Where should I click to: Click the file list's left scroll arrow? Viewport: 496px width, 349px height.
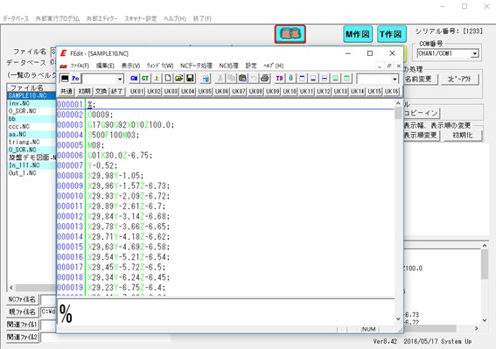click(x=11, y=288)
